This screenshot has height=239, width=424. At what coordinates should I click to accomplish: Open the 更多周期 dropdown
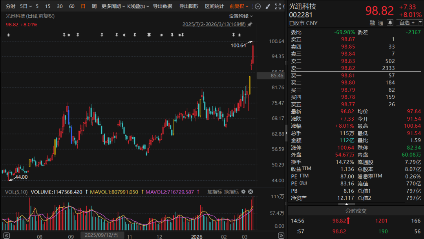(113, 6)
